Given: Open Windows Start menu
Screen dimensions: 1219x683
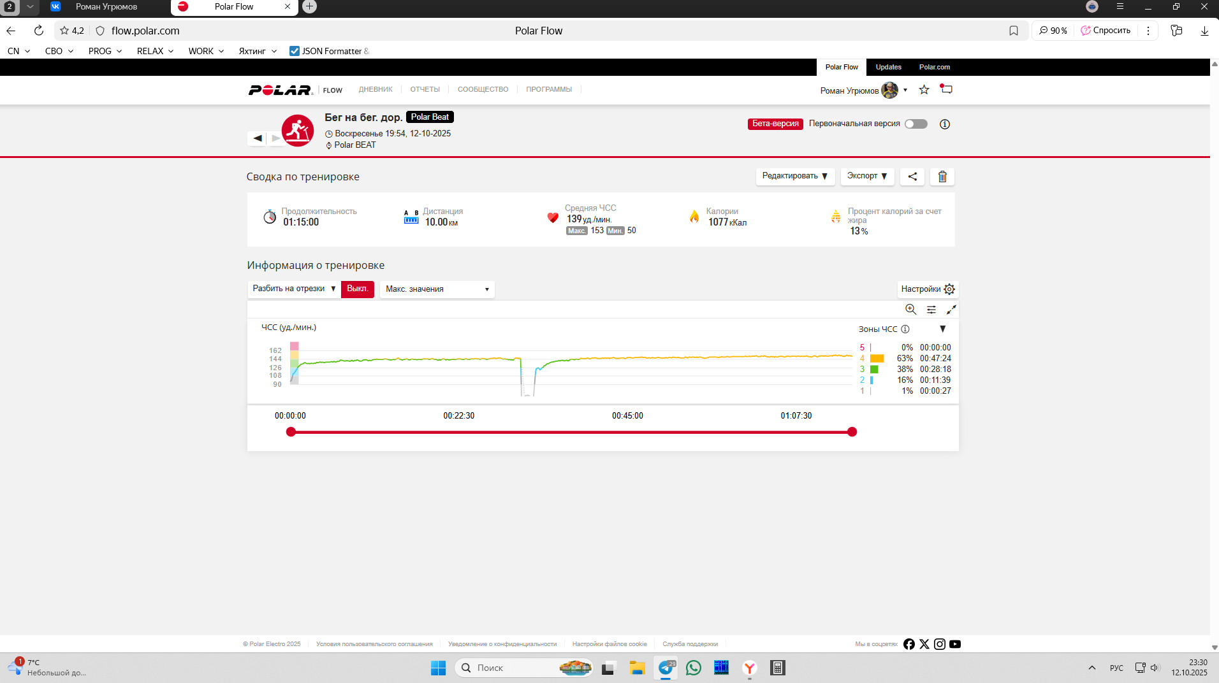Looking at the screenshot, I should pyautogui.click(x=439, y=668).
